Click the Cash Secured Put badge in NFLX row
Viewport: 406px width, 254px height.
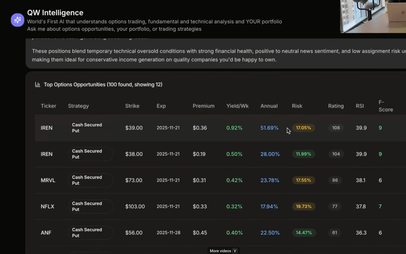coord(91,207)
